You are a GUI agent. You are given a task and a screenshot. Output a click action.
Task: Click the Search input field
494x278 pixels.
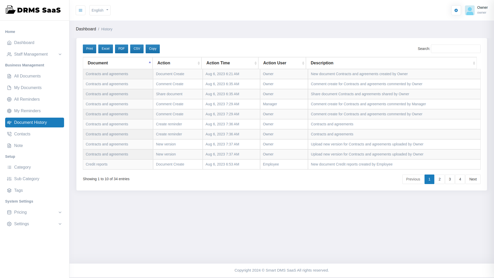[455, 49]
